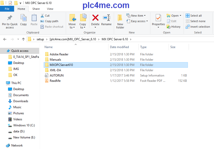Open the File menu tab
The height and width of the screenshot is (149, 214).
coord(7,9)
